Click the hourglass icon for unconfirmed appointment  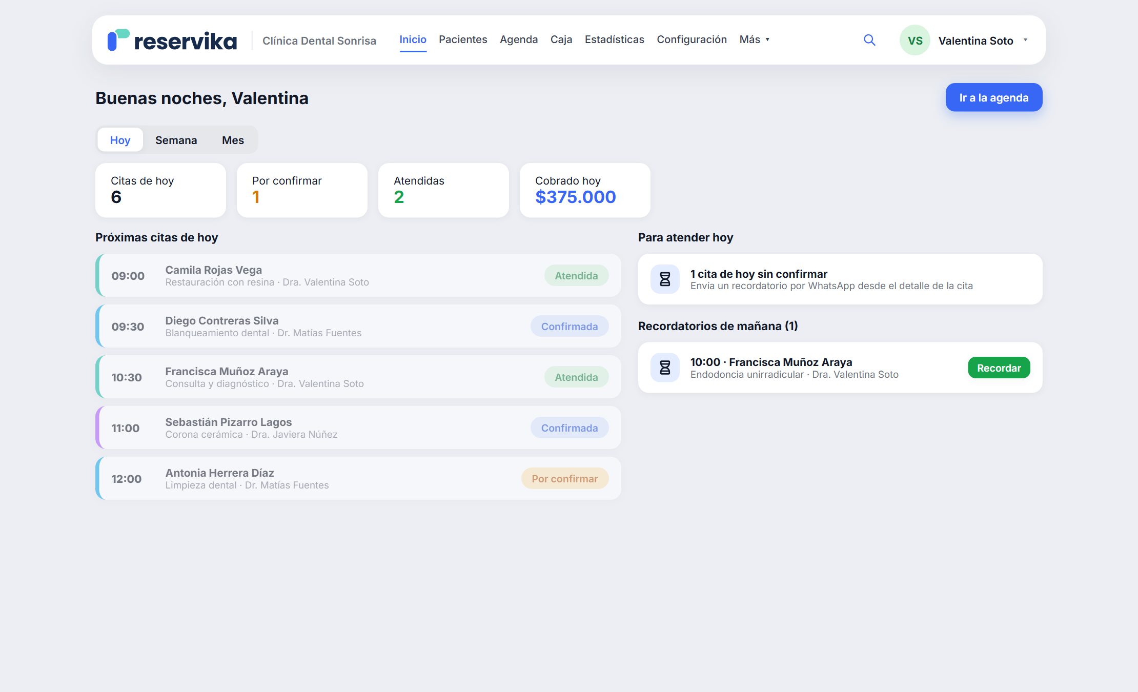pos(665,279)
